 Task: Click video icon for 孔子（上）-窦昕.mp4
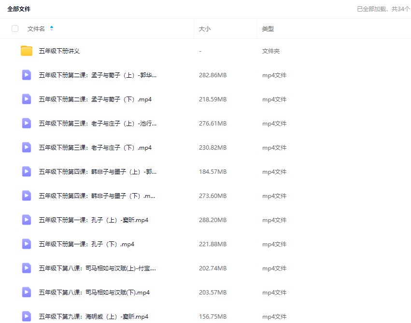pyautogui.click(x=27, y=220)
